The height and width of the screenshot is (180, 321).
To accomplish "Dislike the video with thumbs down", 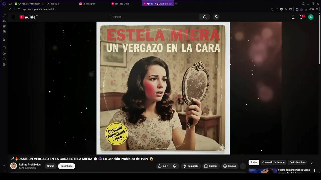I will [x=175, y=166].
